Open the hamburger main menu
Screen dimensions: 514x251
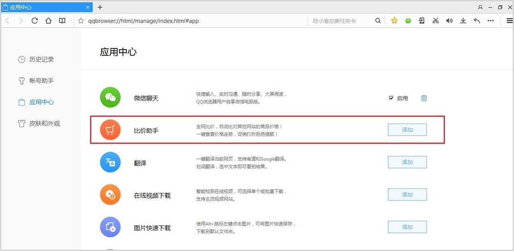pos(509,21)
